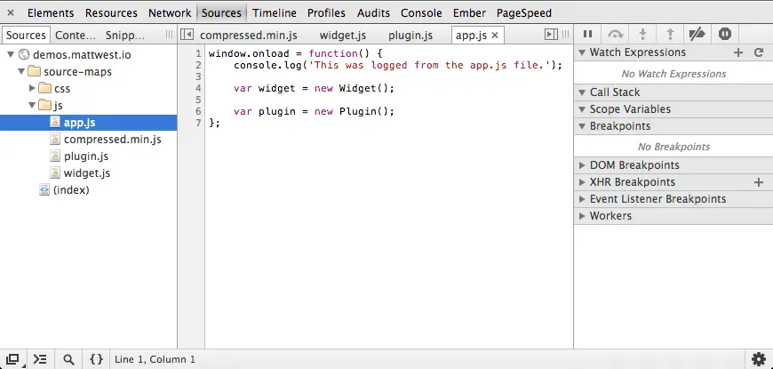Switch to the Content scripts sub-tab
Screen dimensions: 773x369
[x=75, y=35]
